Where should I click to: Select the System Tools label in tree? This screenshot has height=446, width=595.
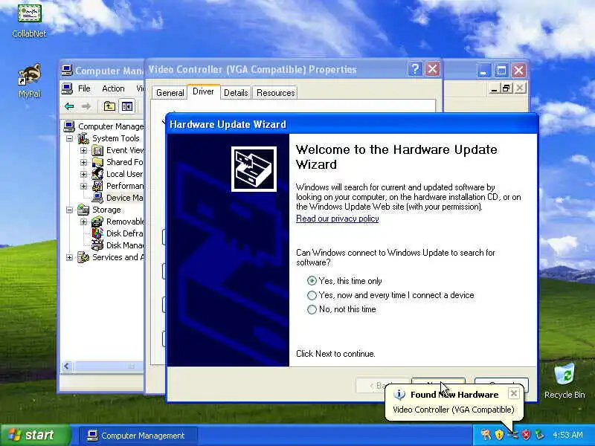[116, 138]
